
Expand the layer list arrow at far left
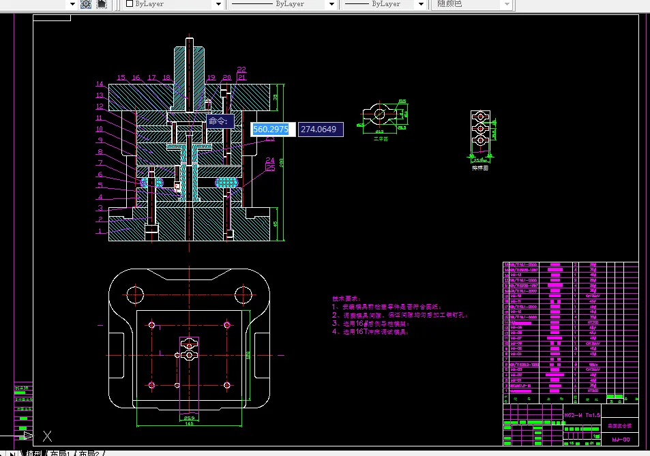pyautogui.click(x=72, y=4)
